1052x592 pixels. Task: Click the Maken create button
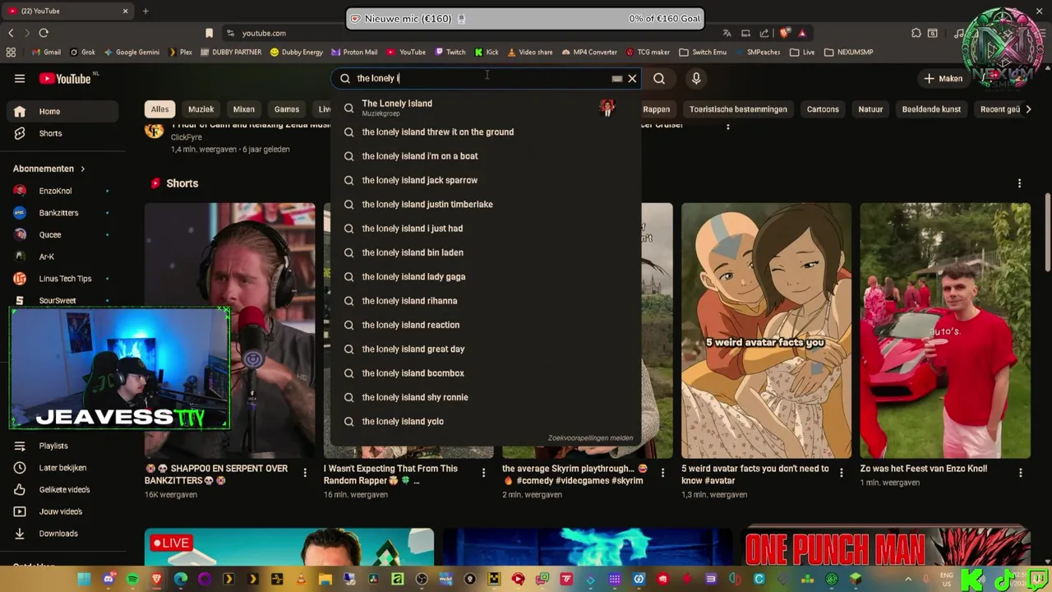click(x=943, y=78)
